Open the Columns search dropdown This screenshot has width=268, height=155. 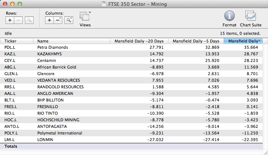click(x=68, y=20)
